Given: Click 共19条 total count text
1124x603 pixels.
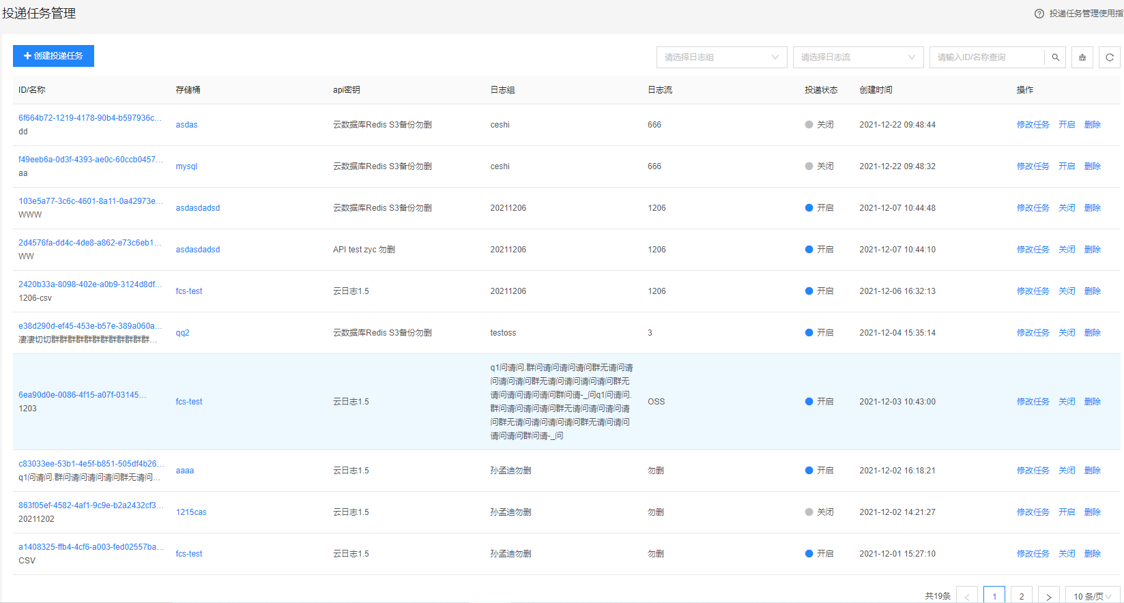Looking at the screenshot, I should pos(938,596).
